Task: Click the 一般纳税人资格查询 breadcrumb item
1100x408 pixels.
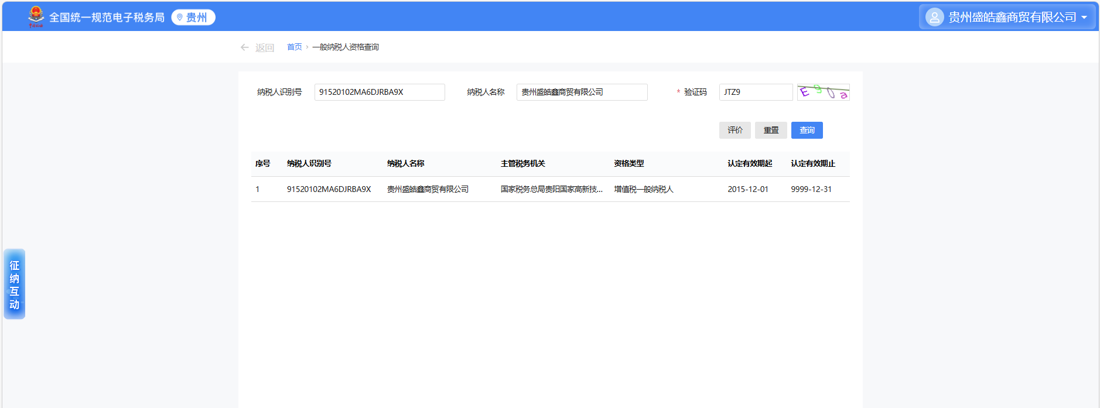Action: coord(346,47)
